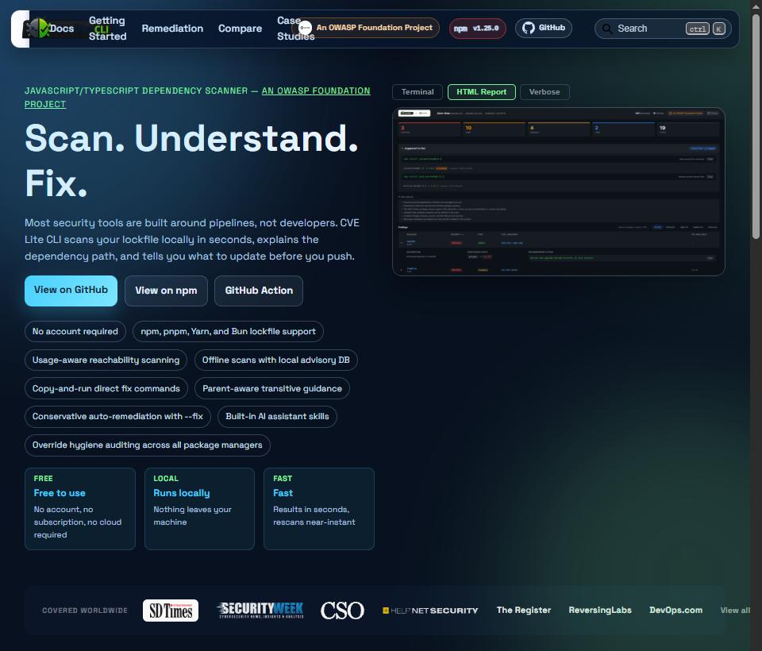Open the Compare nav item

[240, 29]
